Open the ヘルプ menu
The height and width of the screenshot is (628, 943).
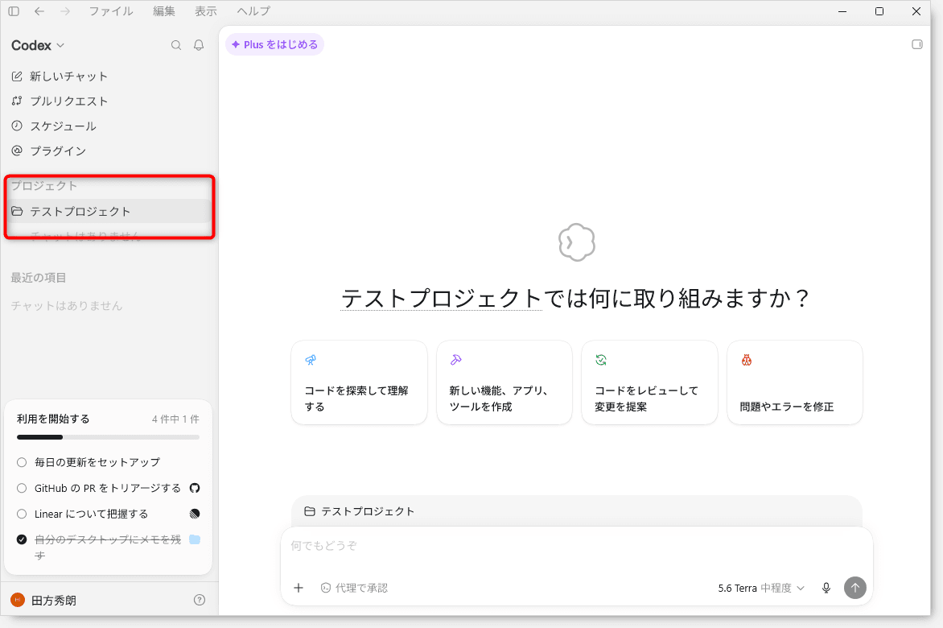(x=253, y=11)
